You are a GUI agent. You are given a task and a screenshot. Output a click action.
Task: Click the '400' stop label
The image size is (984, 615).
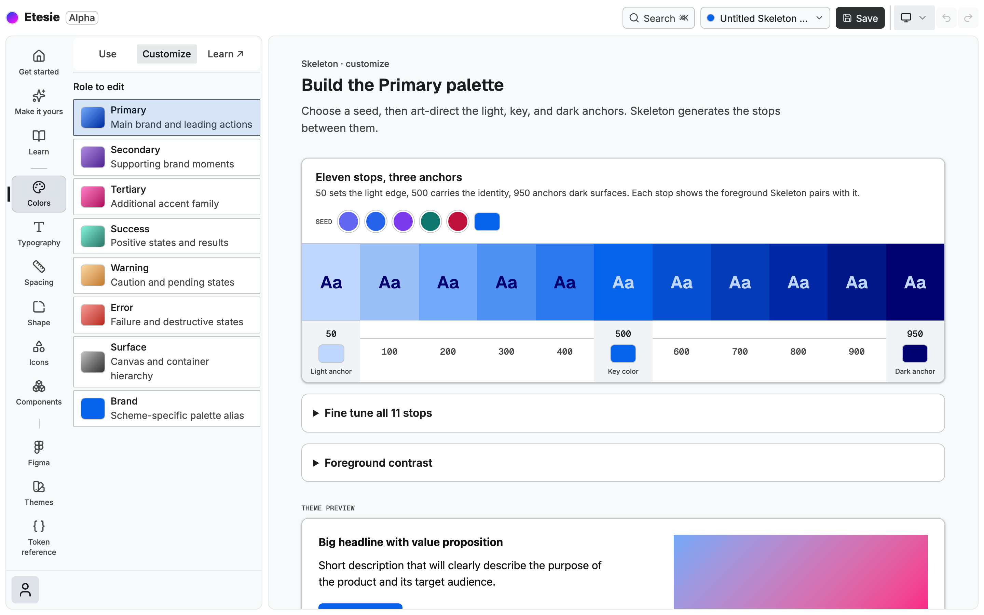[x=564, y=352]
